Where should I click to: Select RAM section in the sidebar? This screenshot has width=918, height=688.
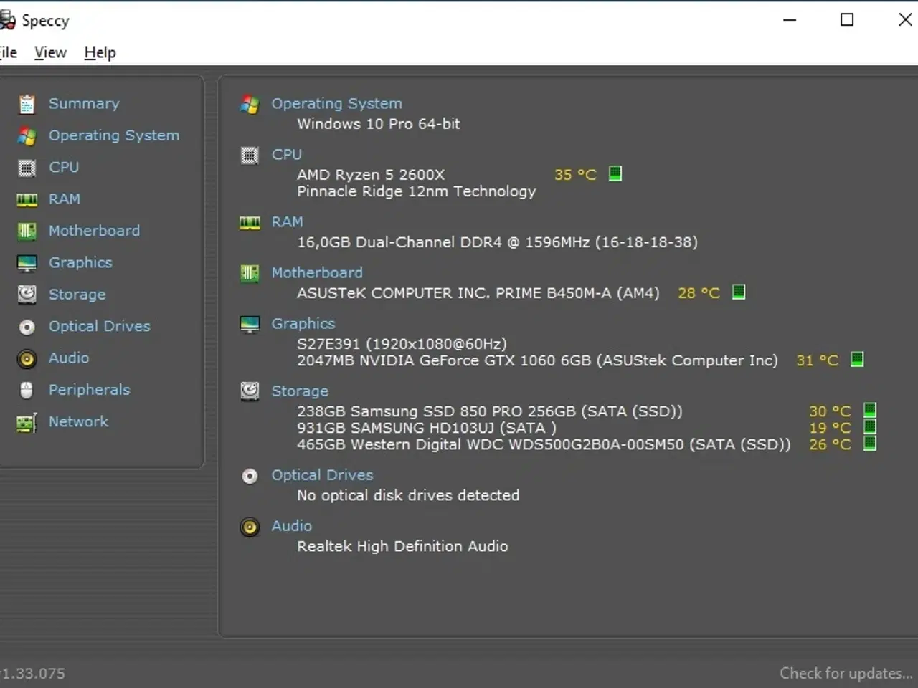(65, 199)
